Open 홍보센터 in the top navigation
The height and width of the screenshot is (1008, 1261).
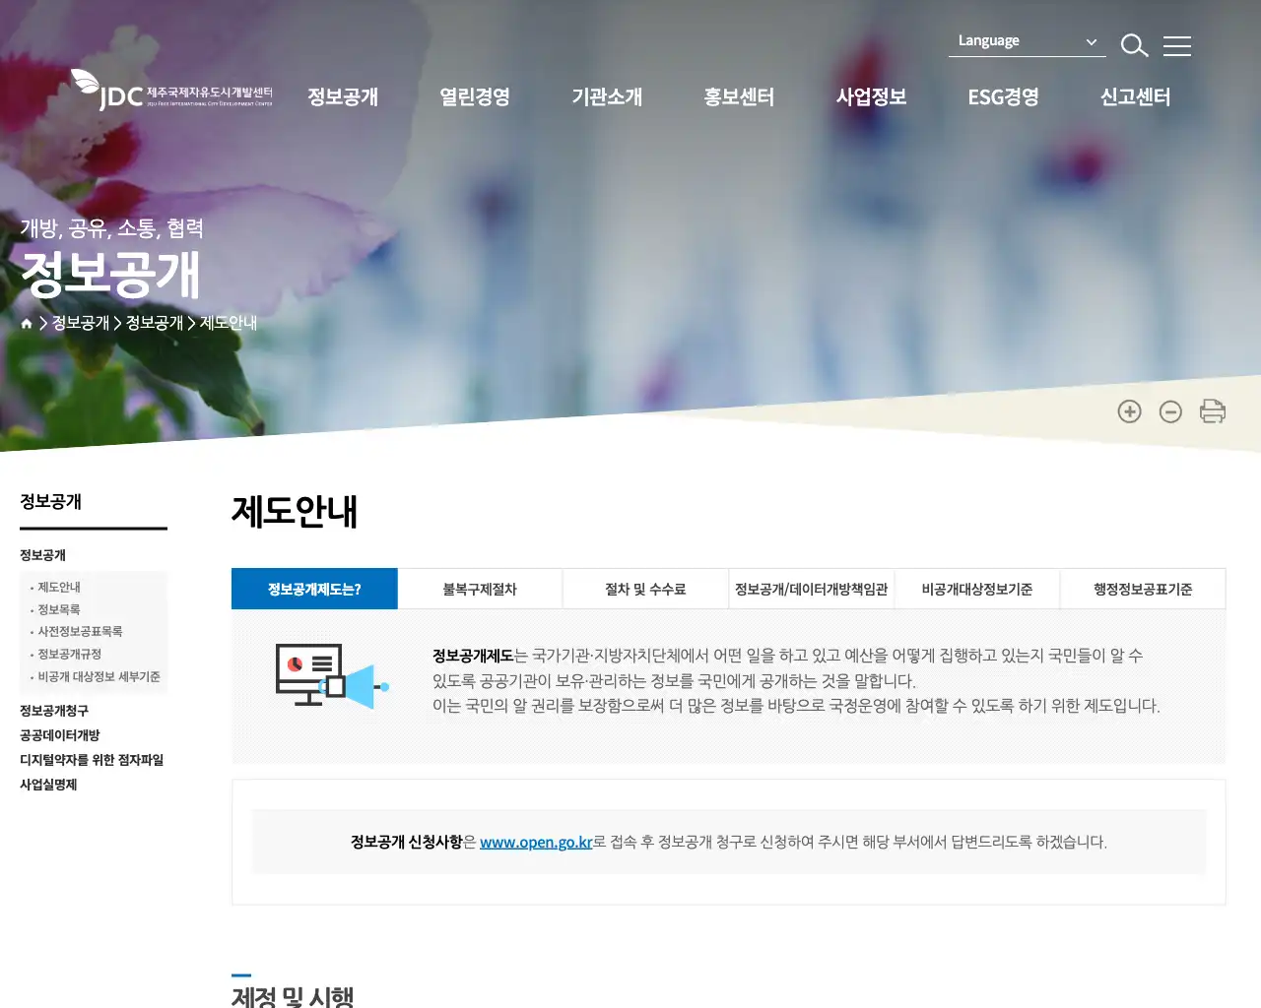pos(739,96)
